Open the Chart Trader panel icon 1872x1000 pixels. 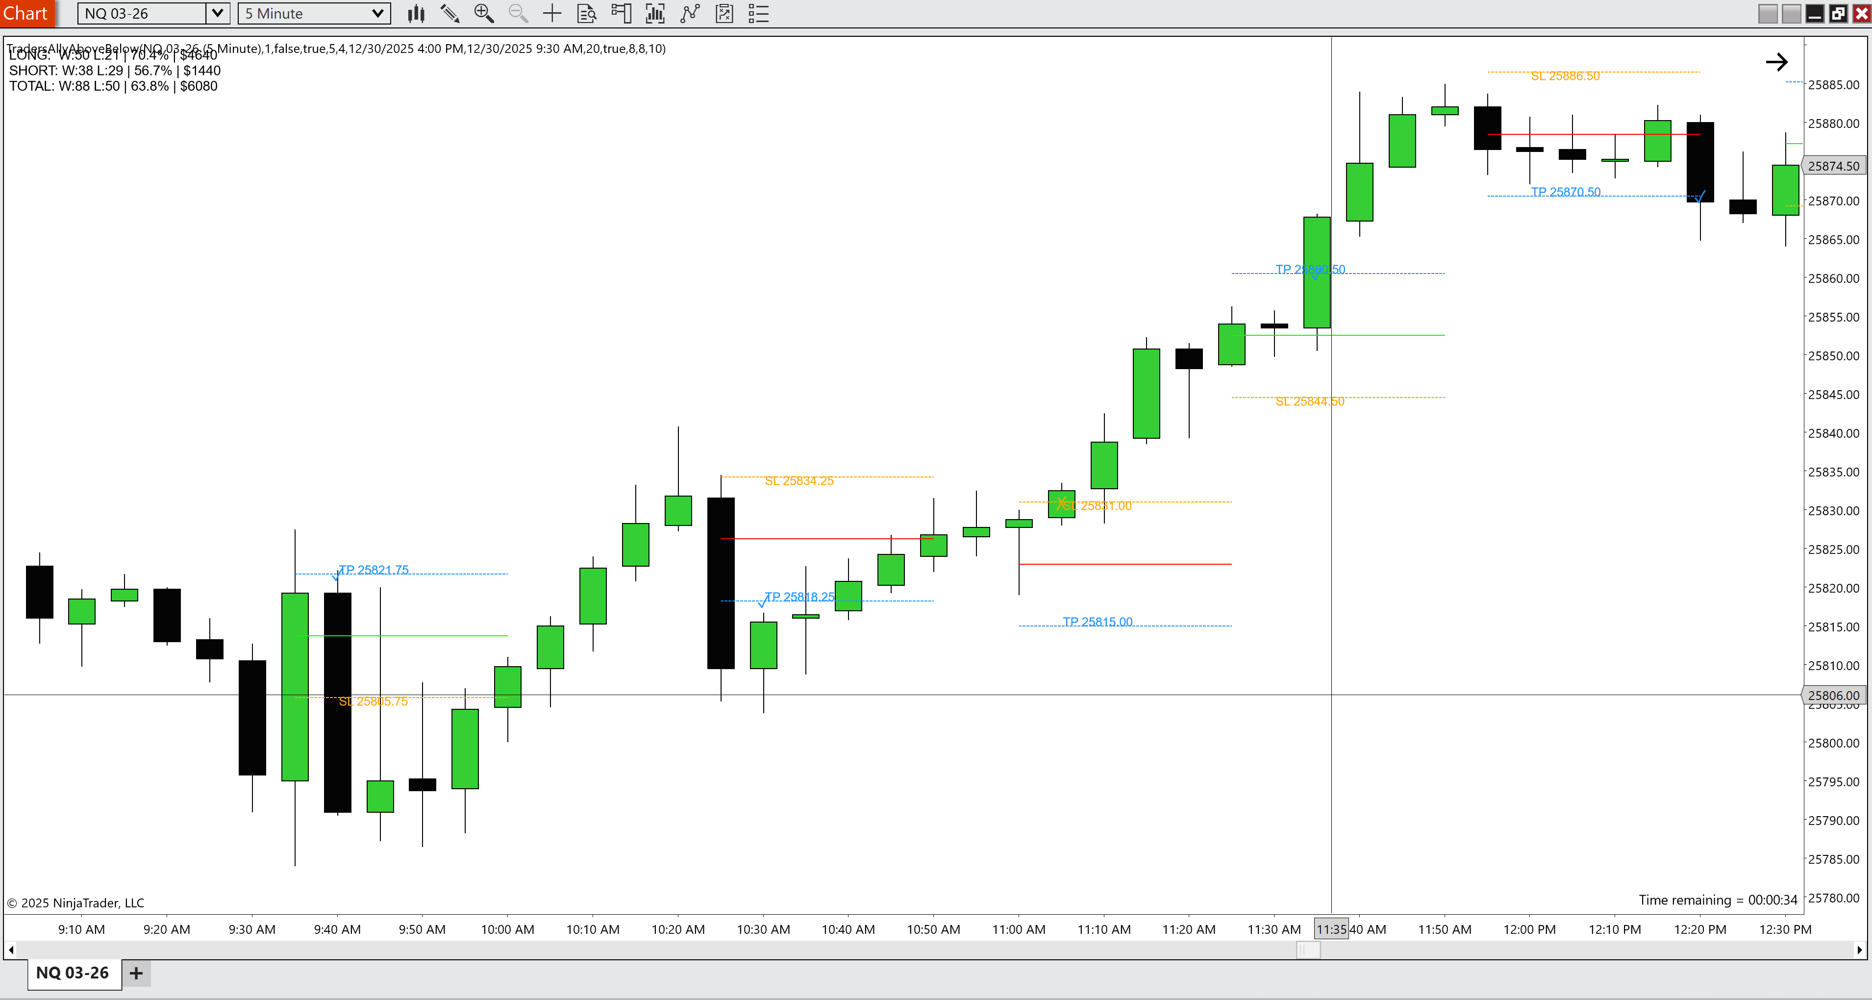[x=621, y=13]
